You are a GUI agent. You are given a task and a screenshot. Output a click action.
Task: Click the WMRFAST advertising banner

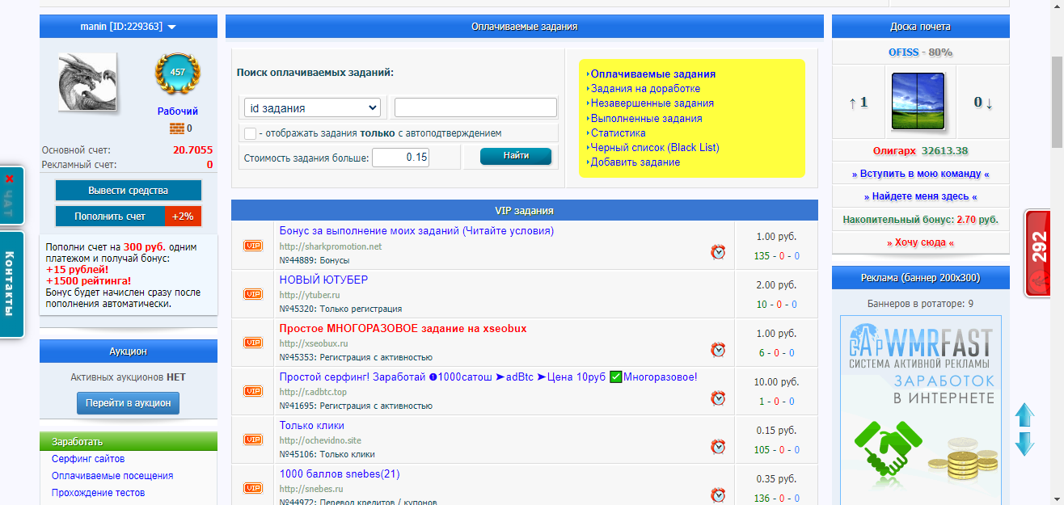(x=921, y=410)
